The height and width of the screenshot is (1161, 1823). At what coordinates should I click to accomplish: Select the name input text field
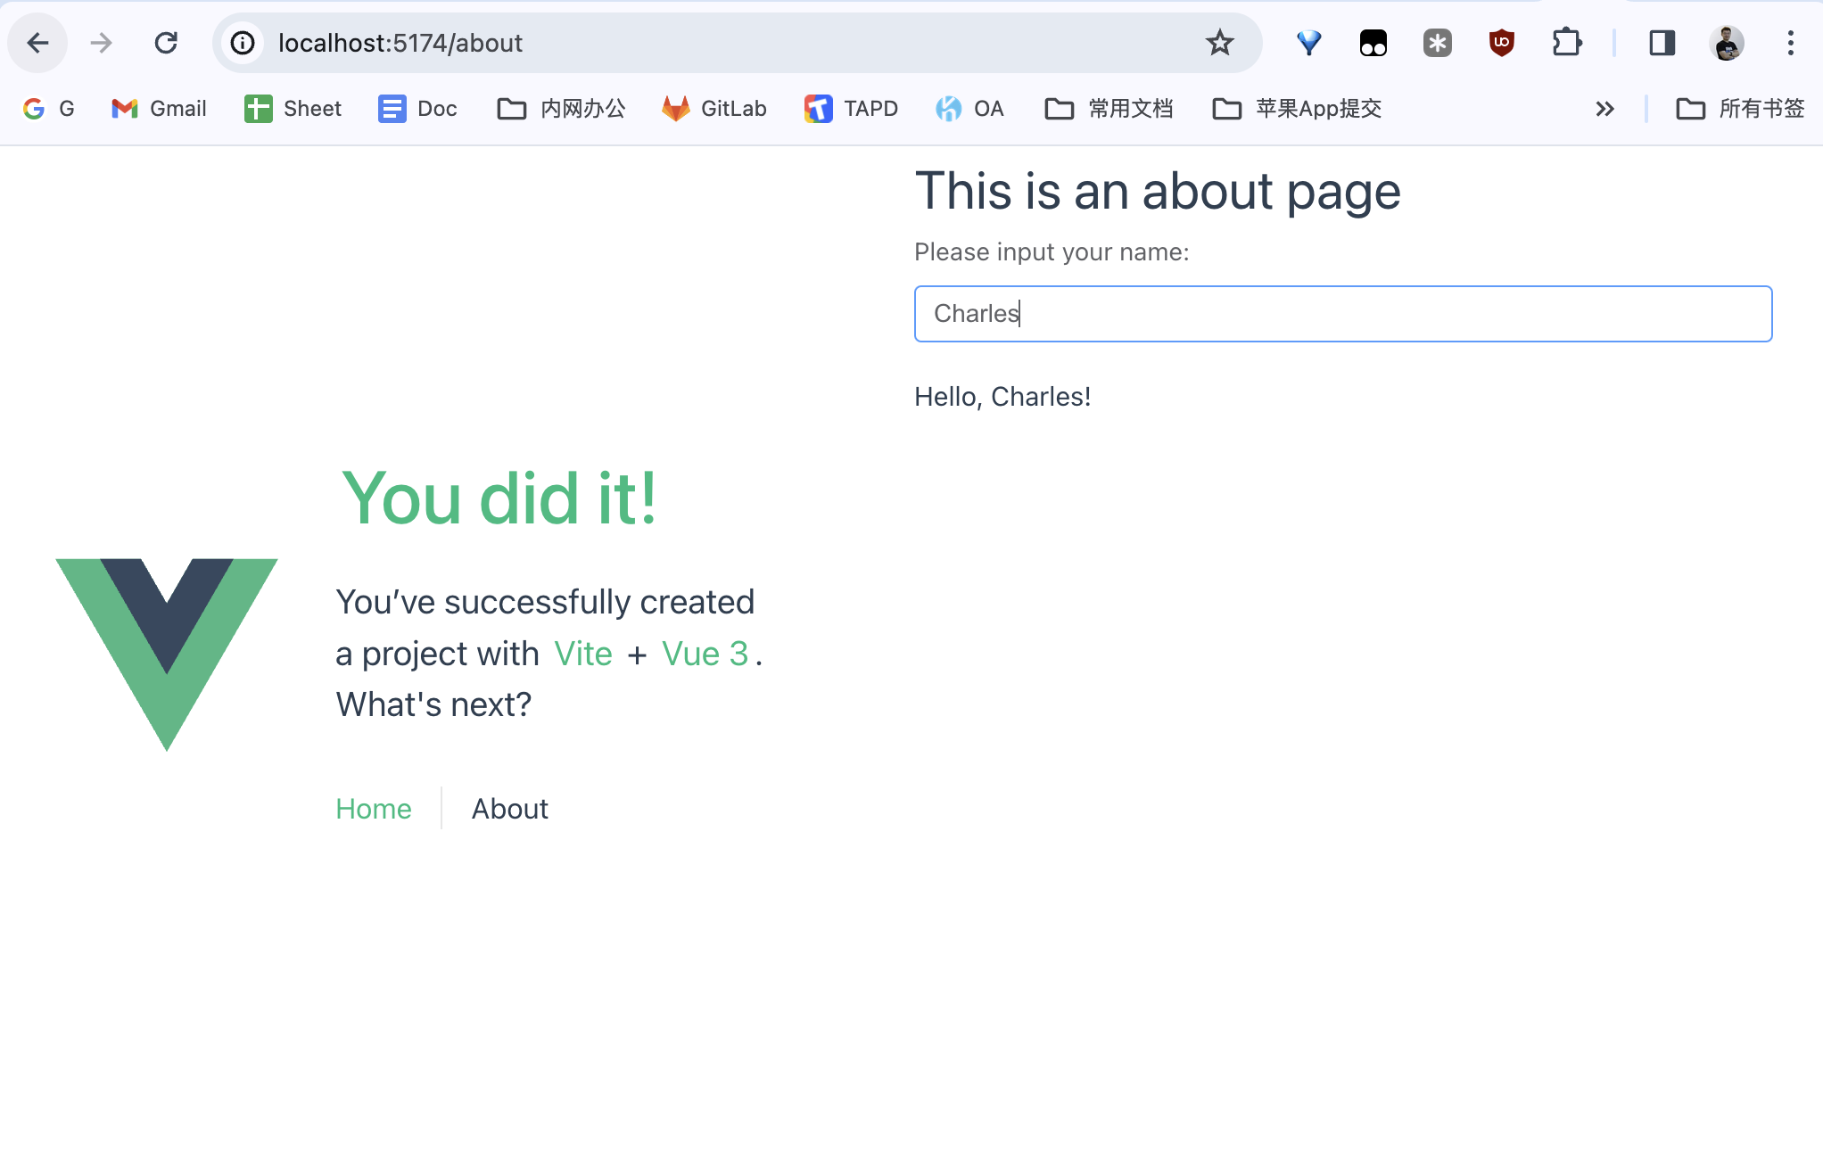point(1343,314)
